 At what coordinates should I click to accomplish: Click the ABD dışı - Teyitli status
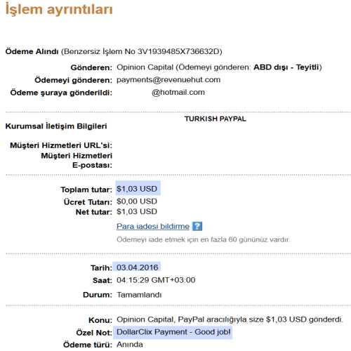coord(286,67)
